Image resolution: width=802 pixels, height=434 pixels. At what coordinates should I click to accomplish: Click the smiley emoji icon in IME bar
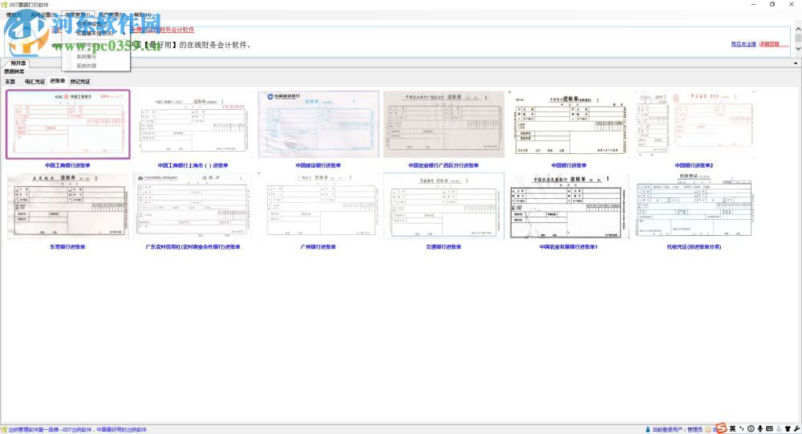(751, 429)
